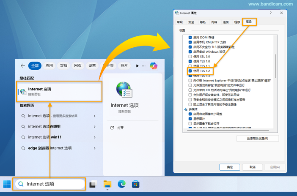Enable 显示图像下载占位符 checkbox
Screen dimensions: 297x196
tap(190, 123)
